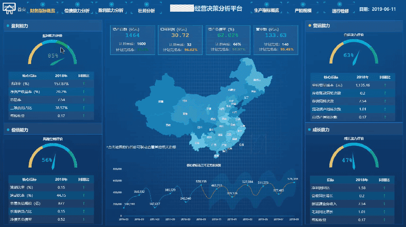Image resolution: width=406 pixels, height=227 pixels.
Task: Open the 运行检修 tab
Action: point(340,11)
